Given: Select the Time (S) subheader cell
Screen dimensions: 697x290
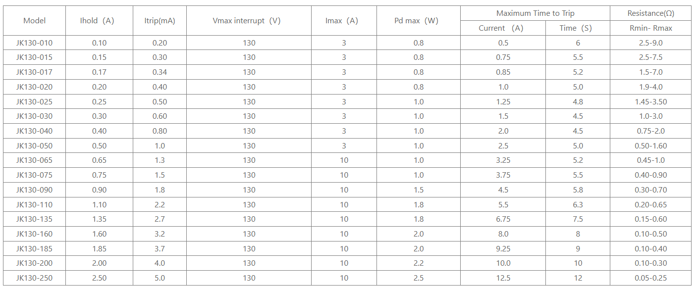Looking at the screenshot, I should click(x=578, y=28).
